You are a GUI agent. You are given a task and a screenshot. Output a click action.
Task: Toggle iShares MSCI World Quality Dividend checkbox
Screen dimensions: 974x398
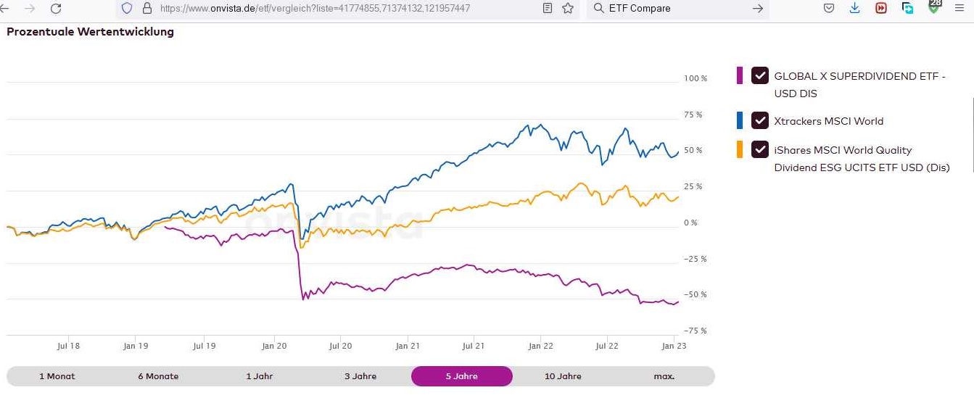coord(759,150)
